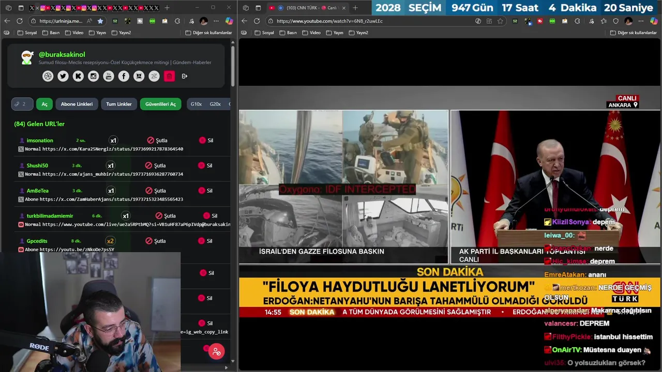The image size is (662, 372).
Task: Open new tab in YouTube browser window
Action: (355, 8)
